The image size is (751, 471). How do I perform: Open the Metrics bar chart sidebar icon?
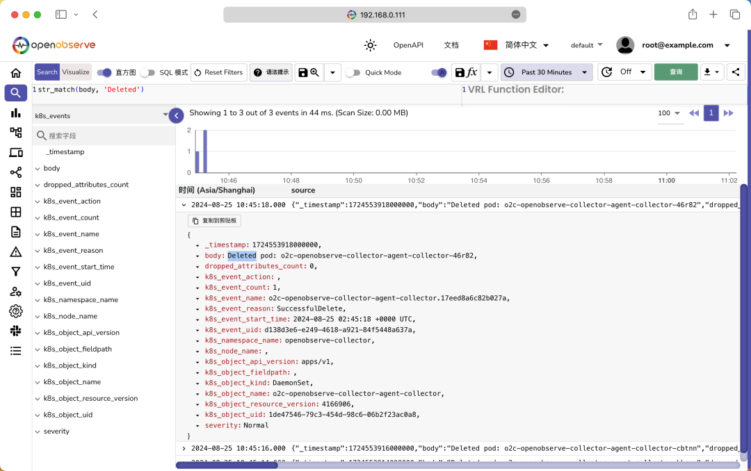[x=16, y=113]
